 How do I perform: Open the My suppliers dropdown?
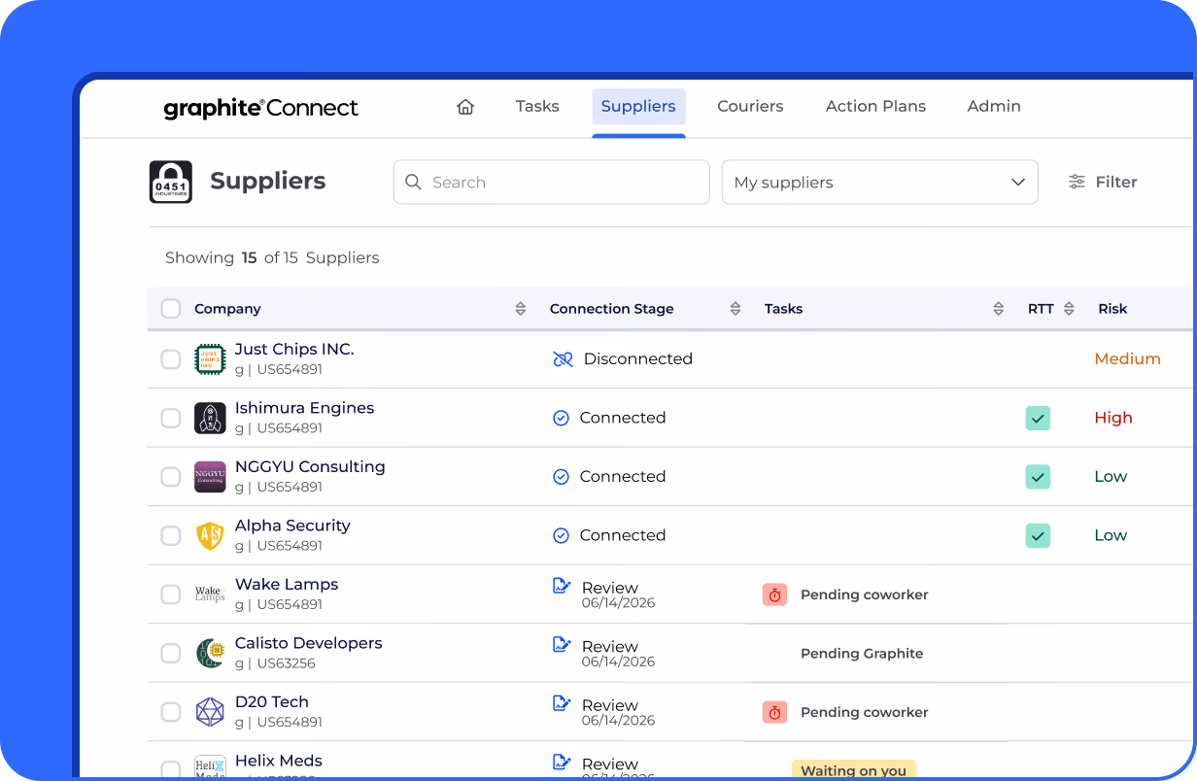tap(879, 182)
